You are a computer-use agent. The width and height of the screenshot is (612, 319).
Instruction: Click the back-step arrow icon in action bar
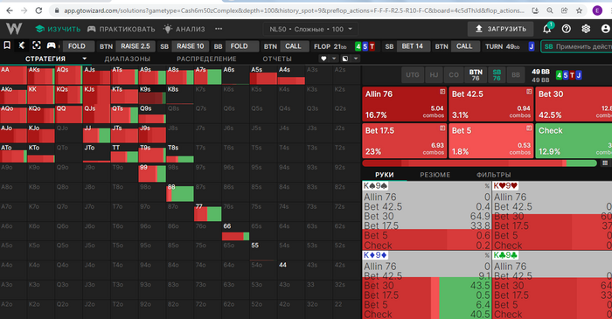tap(22, 45)
